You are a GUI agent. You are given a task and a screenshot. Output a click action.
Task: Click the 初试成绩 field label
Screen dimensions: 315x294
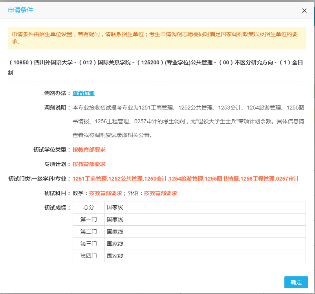click(x=57, y=208)
